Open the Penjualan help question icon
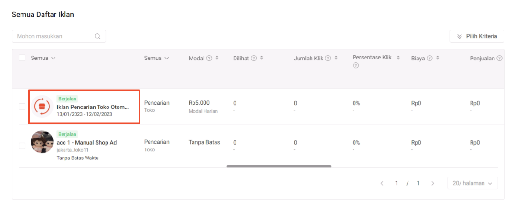 click(500, 58)
